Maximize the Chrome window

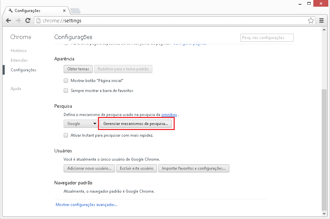[309, 3]
